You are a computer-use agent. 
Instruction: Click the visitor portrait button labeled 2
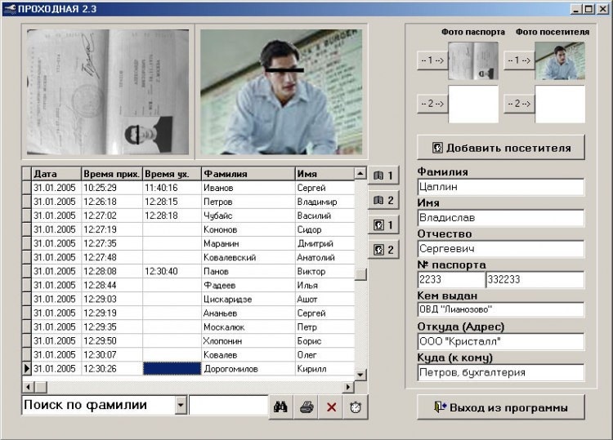click(x=383, y=250)
